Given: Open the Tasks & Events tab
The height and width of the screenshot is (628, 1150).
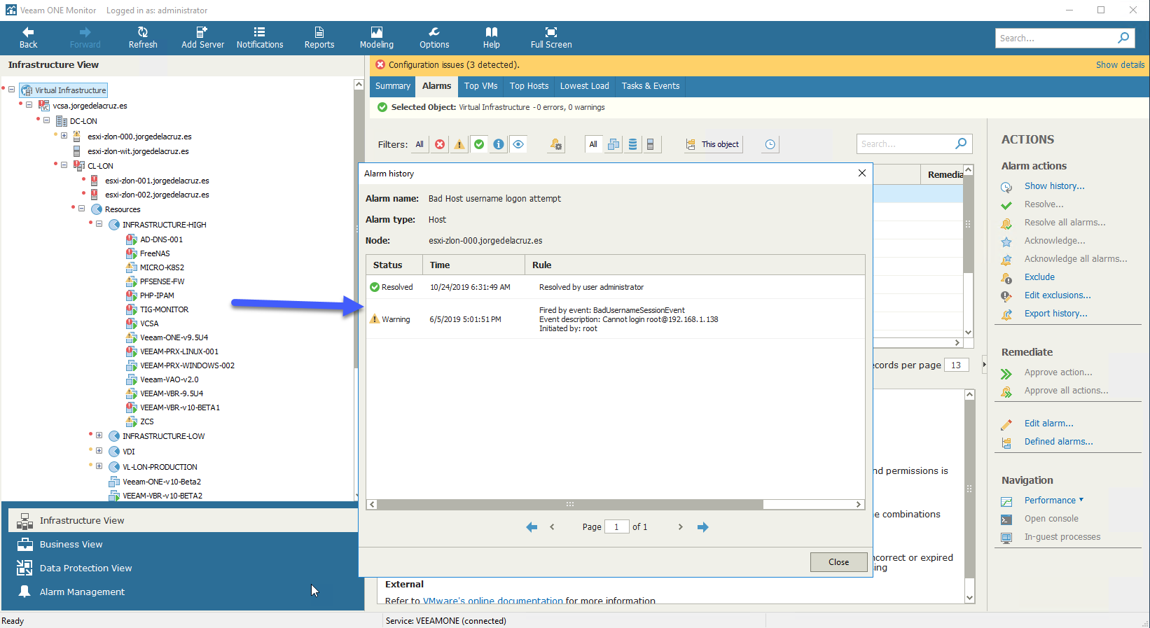Looking at the screenshot, I should 651,86.
